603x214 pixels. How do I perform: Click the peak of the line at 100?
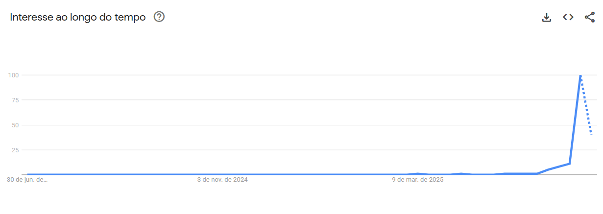click(x=580, y=75)
